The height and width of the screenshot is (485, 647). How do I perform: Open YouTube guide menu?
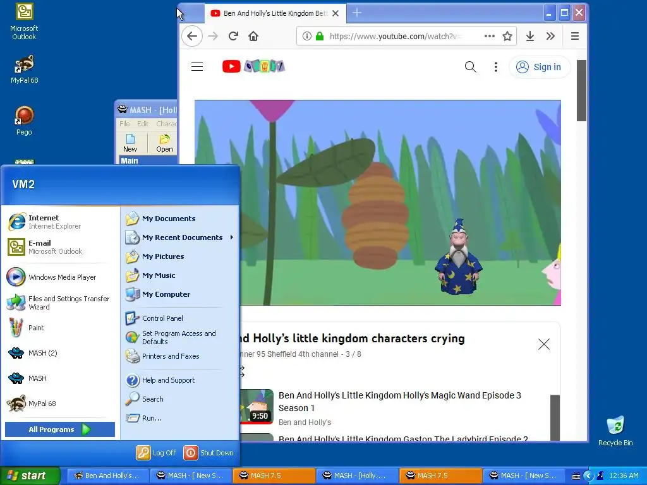click(197, 66)
